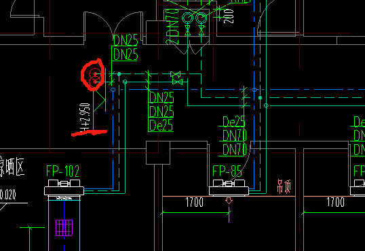Select the 2DN70 vertical pipe label
The width and height of the screenshot is (365, 251).
point(172,27)
